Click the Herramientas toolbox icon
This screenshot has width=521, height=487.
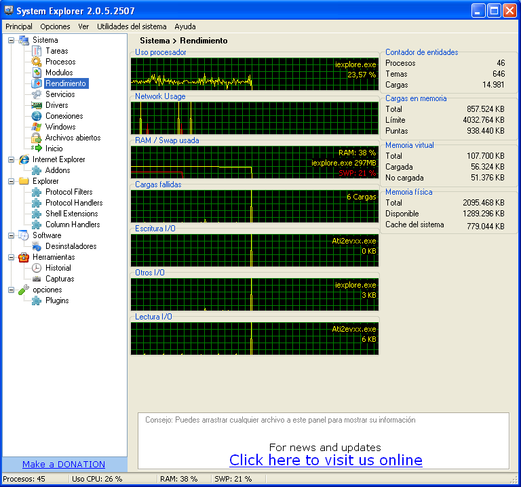pos(24,257)
